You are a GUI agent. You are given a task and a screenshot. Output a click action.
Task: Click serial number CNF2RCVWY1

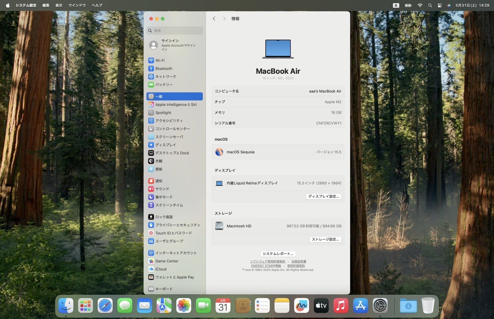coord(329,123)
